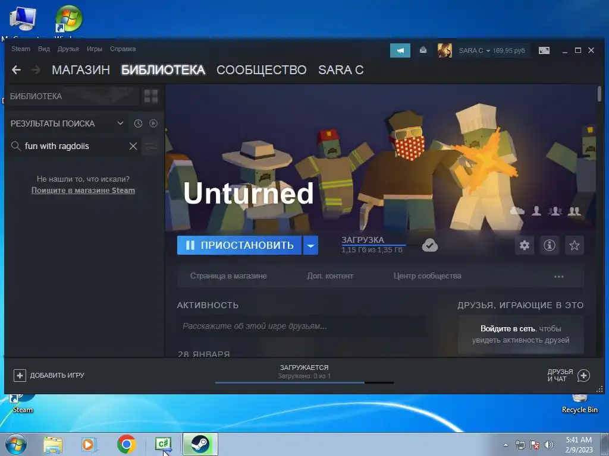Open the Справка menu
The image size is (609, 456).
click(123, 49)
